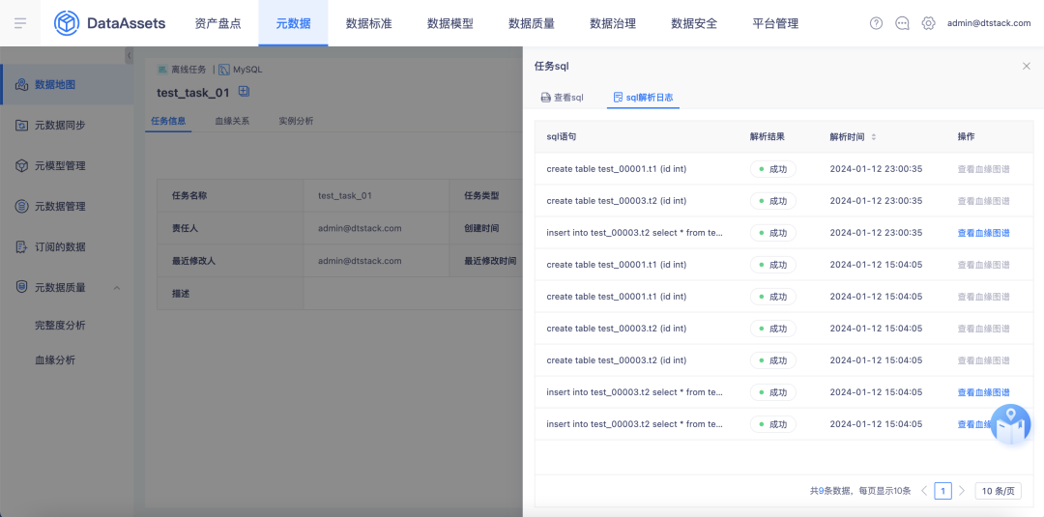1044x517 pixels.
Task: Click the hamburger menu icon in header
Action: [20, 23]
